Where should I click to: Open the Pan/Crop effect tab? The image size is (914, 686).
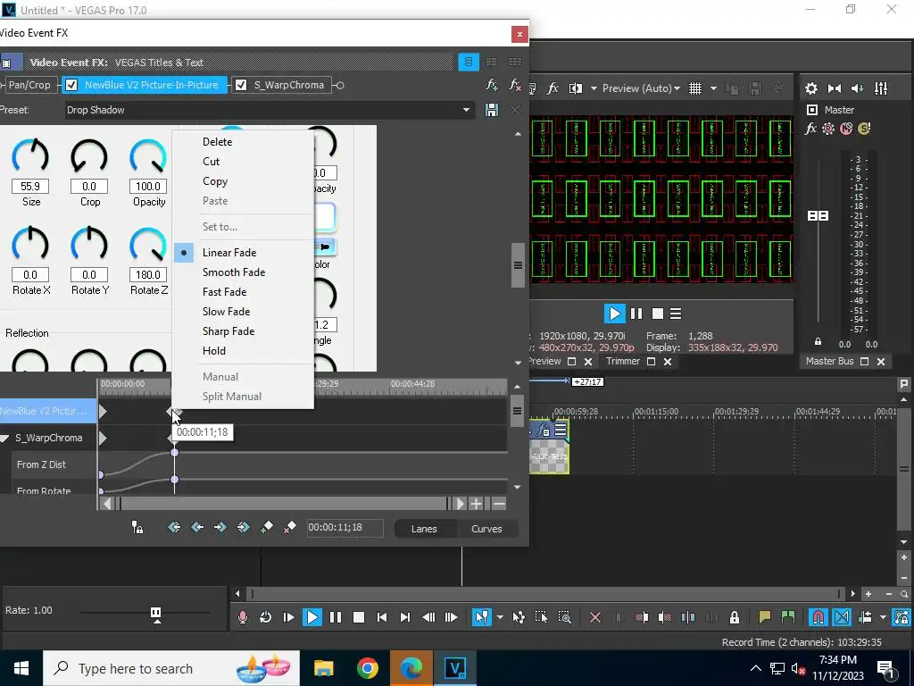[29, 85]
